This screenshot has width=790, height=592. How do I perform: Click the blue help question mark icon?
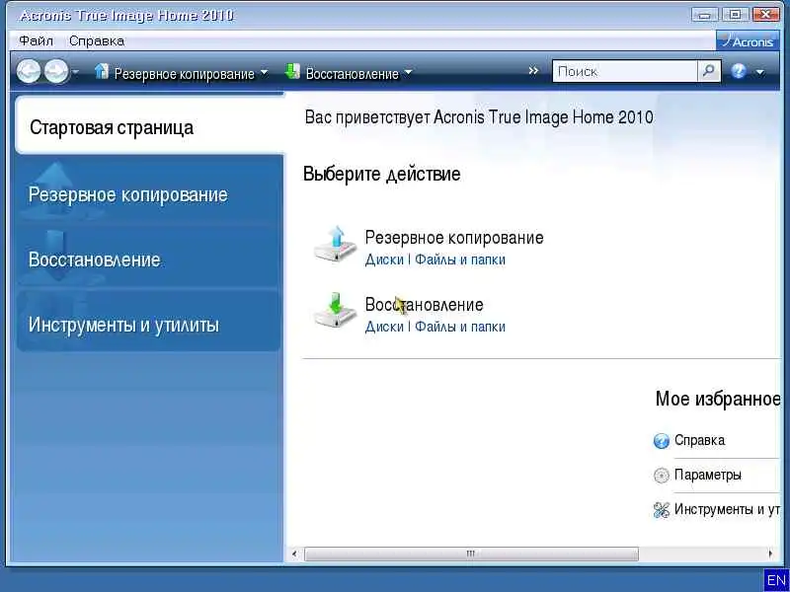pos(739,71)
